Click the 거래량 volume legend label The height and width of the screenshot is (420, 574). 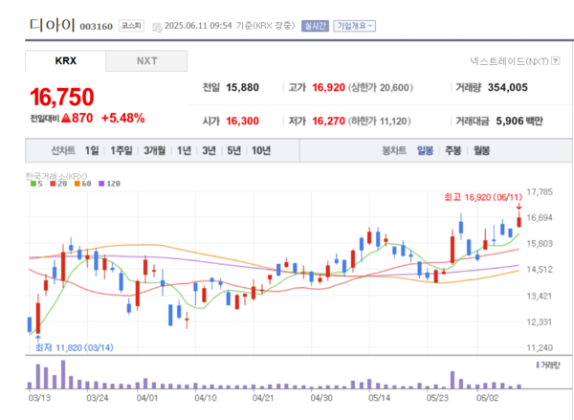coord(548,365)
